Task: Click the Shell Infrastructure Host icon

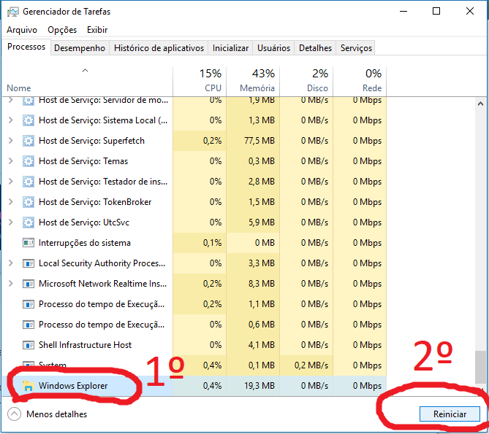Action: (x=29, y=345)
